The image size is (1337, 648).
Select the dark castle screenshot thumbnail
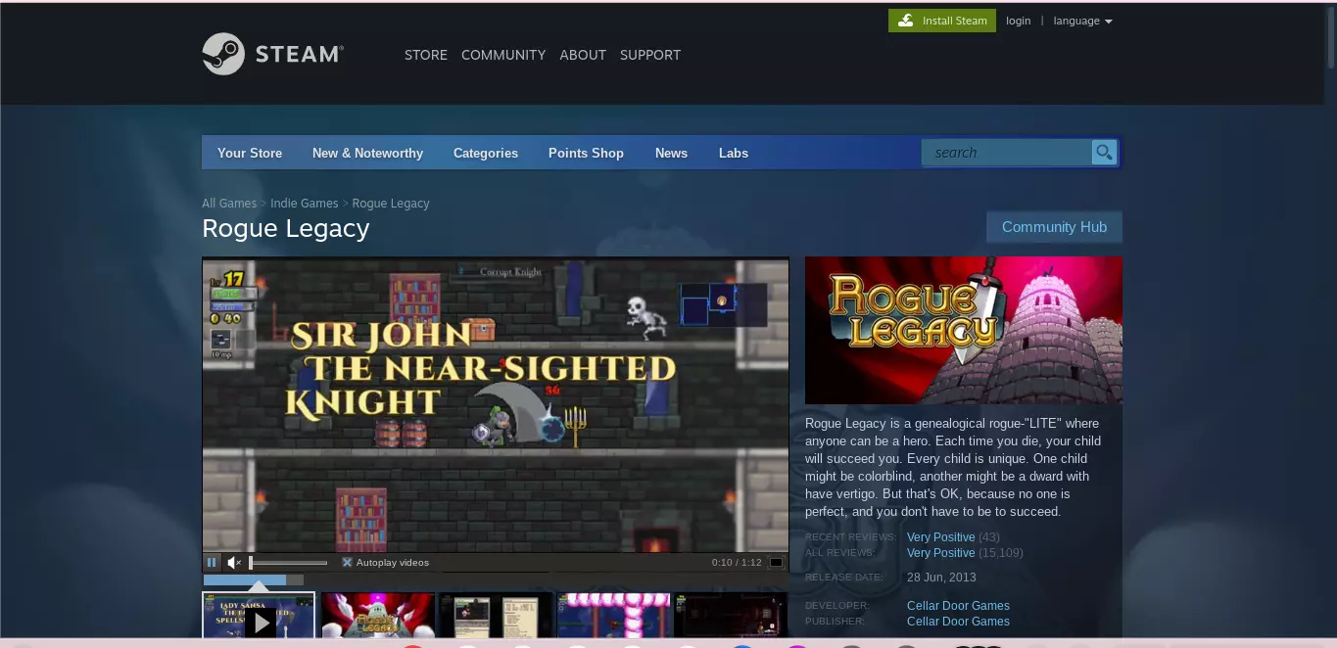(x=731, y=615)
